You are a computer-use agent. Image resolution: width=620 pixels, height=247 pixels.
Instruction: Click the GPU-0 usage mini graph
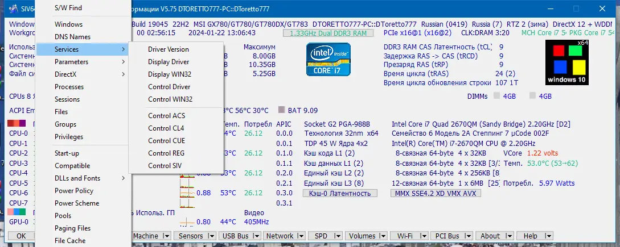(187, 222)
